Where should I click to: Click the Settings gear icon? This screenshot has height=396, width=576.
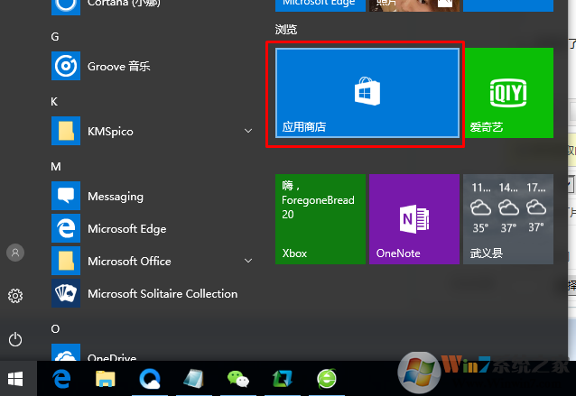(15, 296)
